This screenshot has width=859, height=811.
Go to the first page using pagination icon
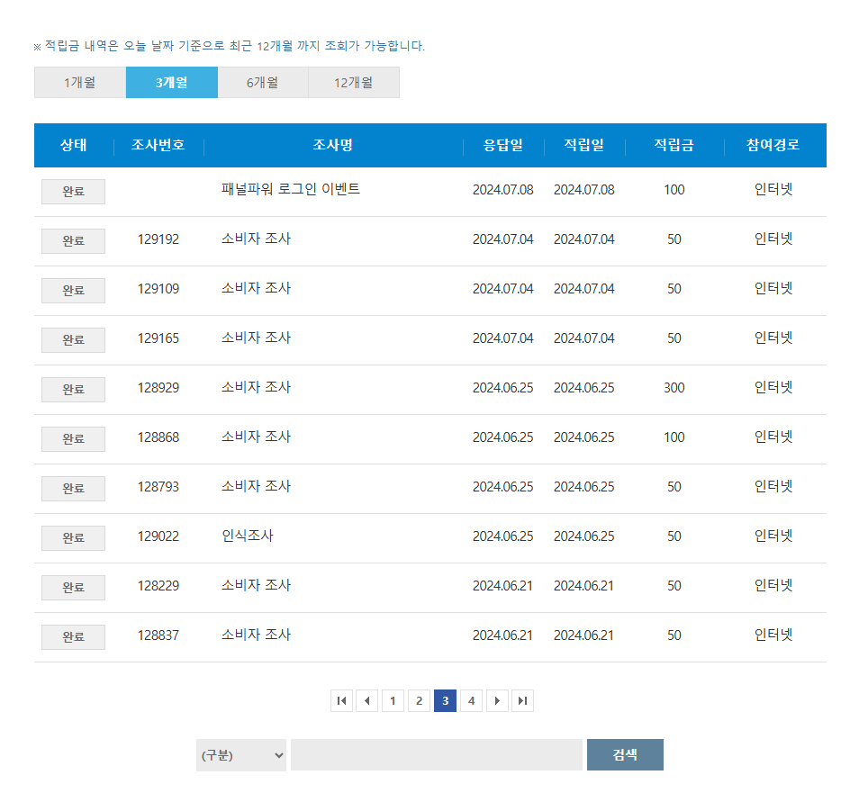[341, 700]
